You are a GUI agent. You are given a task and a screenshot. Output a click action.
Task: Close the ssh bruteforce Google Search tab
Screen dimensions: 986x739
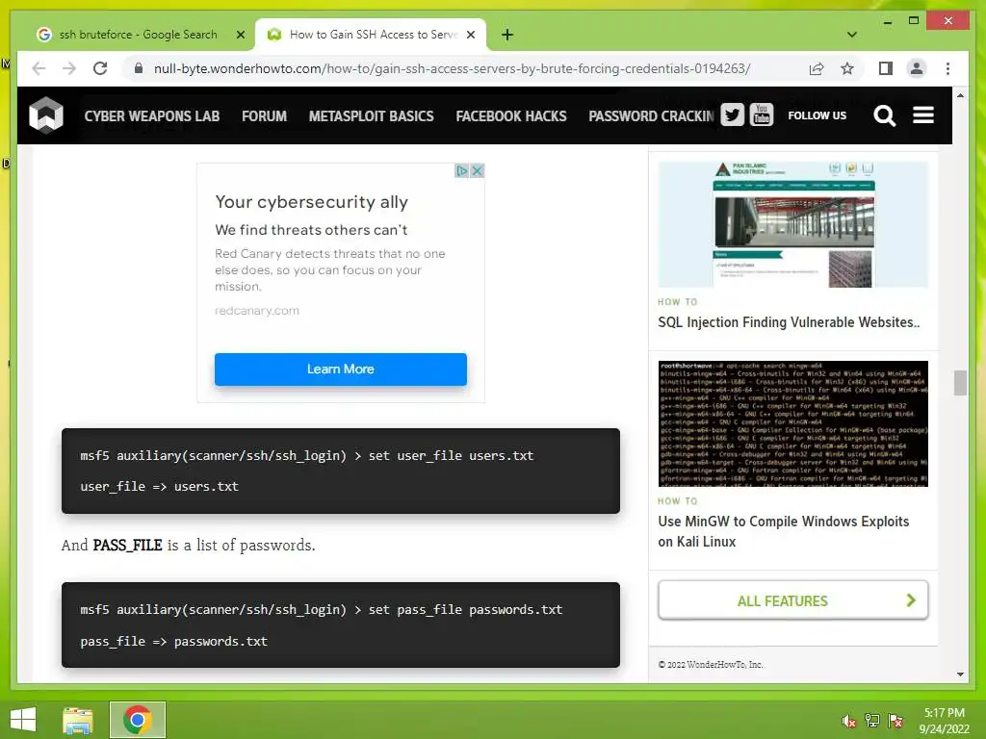240,35
